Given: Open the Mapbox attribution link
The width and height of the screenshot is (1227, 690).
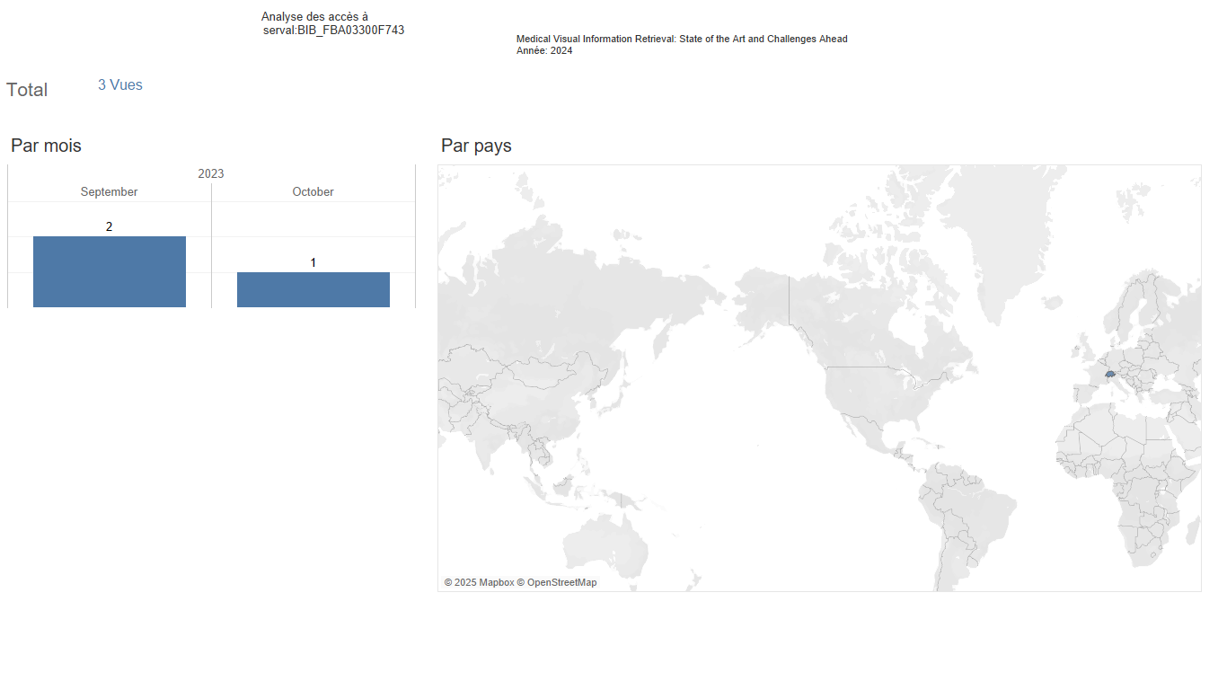Looking at the screenshot, I should coord(479,582).
